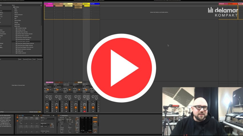Launch the clip in the 3 Audio track

point(69,6)
